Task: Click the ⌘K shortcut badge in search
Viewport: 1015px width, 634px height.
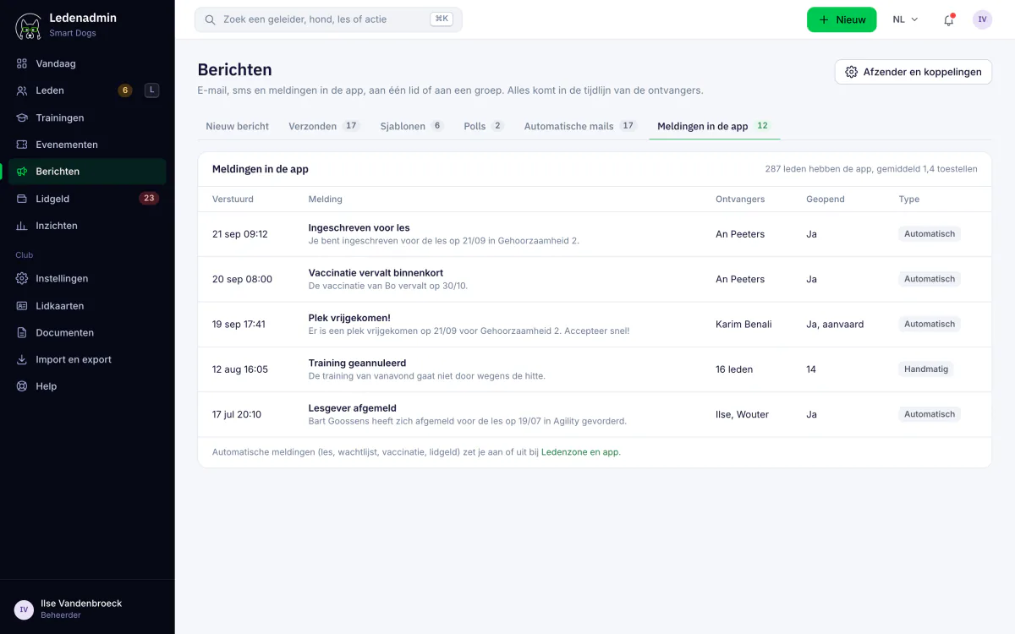Action: click(442, 19)
